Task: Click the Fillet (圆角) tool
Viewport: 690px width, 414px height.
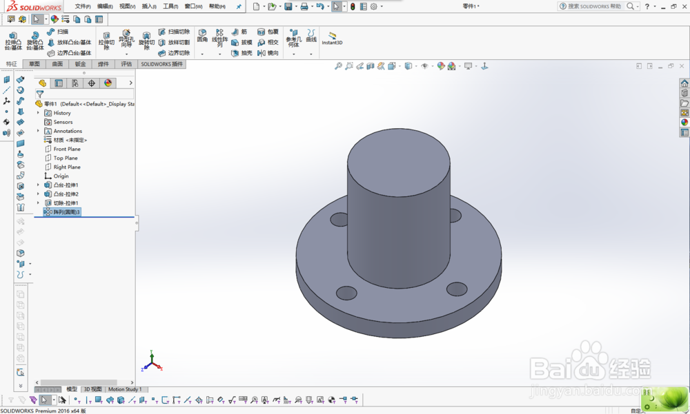Action: pos(202,36)
